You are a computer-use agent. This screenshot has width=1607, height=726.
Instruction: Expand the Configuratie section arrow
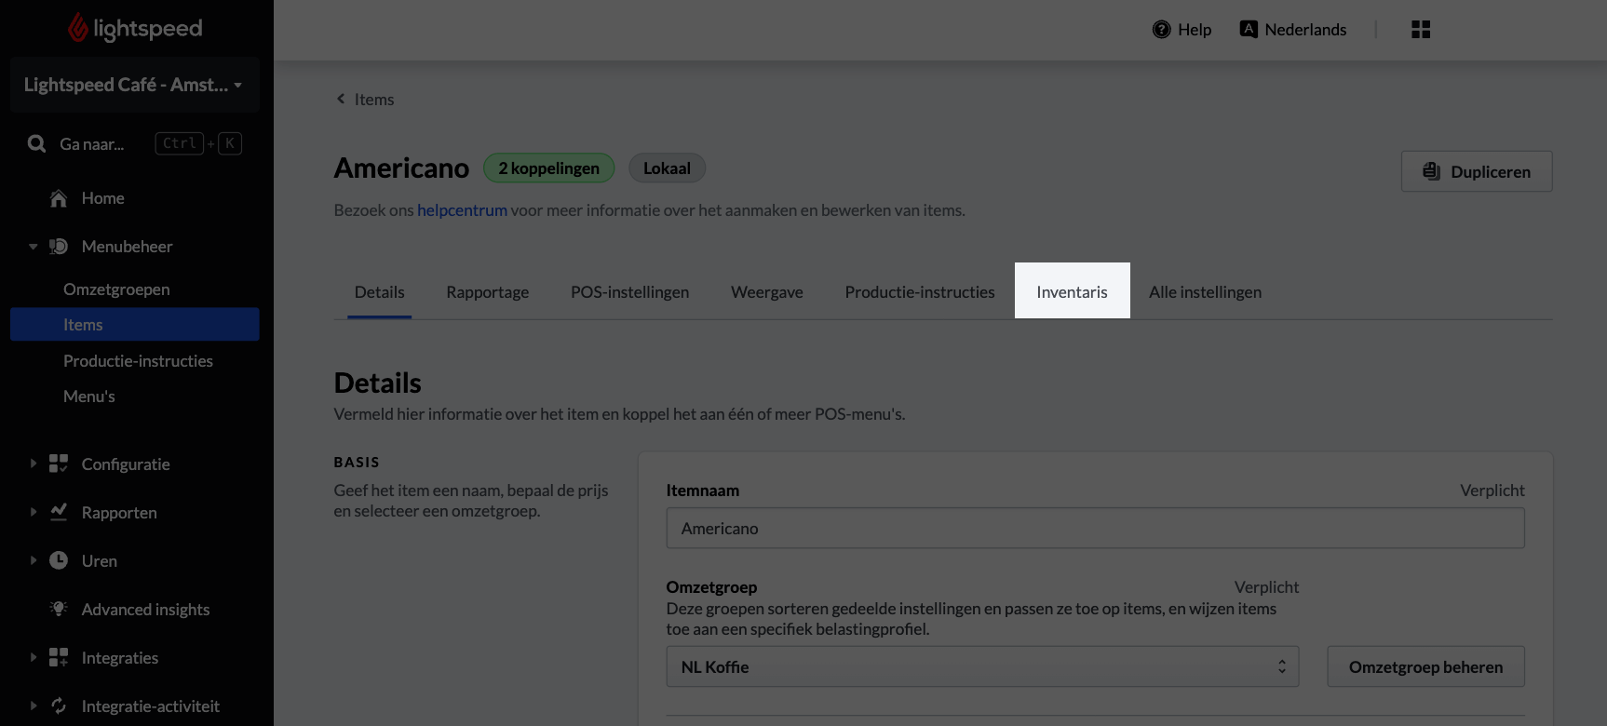click(x=33, y=464)
